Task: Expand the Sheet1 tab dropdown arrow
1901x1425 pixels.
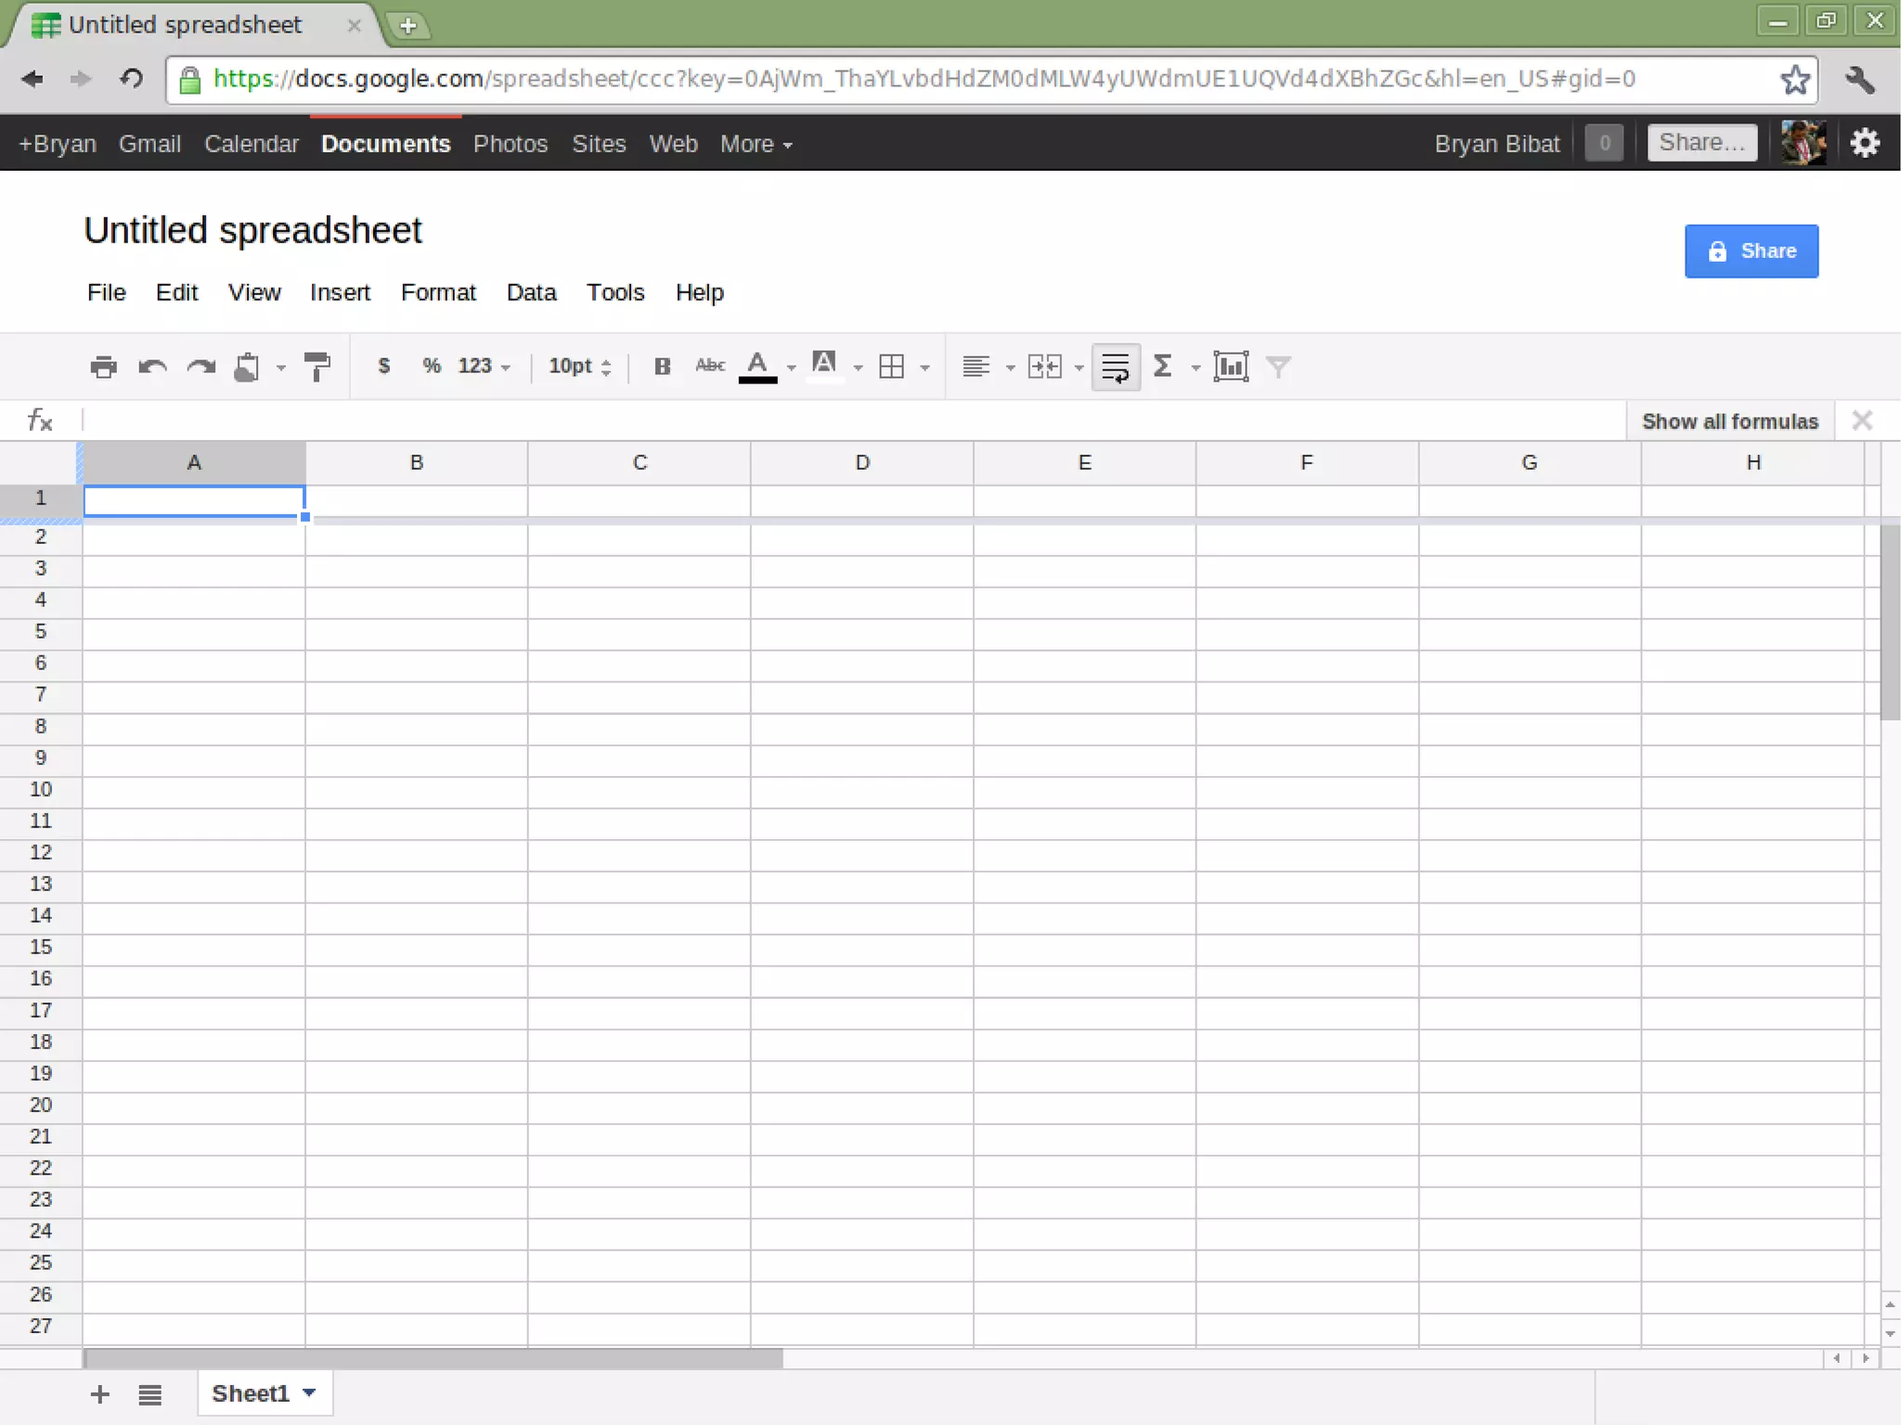Action: pos(310,1393)
